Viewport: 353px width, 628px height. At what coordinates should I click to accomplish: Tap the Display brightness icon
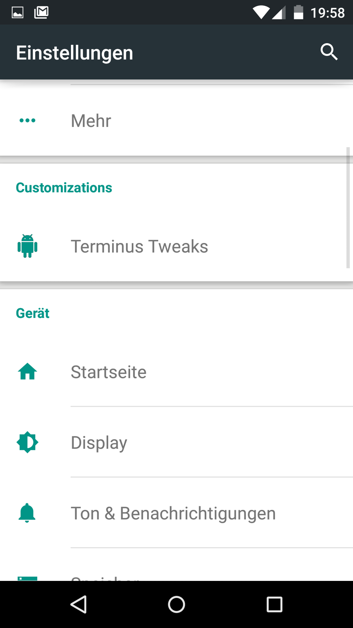(27, 442)
